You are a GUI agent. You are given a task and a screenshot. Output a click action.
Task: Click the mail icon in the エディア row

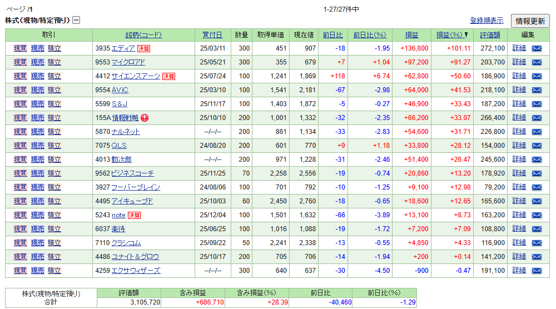tap(537, 49)
